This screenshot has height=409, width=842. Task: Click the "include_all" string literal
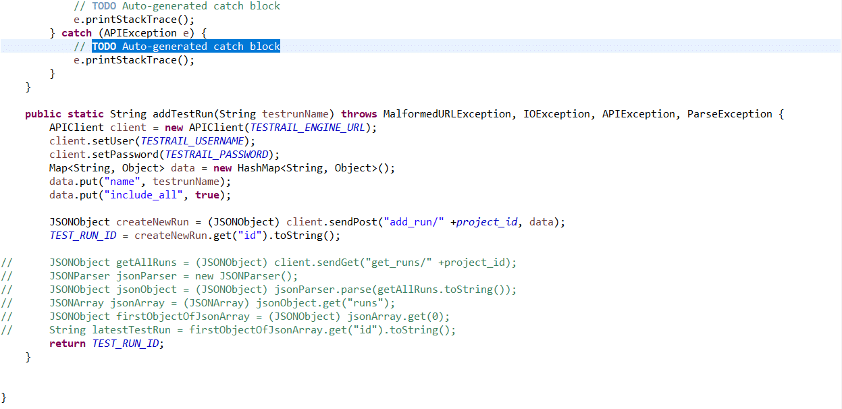[x=143, y=195]
